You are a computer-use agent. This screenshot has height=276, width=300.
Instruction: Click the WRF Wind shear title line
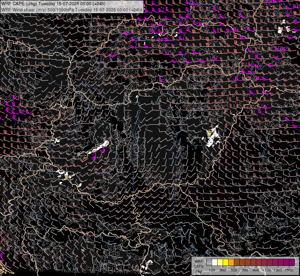click(x=72, y=10)
